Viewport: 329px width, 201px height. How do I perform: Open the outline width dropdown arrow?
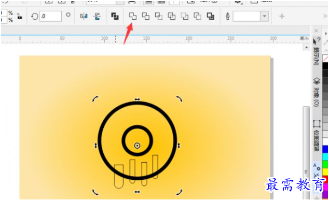265,16
